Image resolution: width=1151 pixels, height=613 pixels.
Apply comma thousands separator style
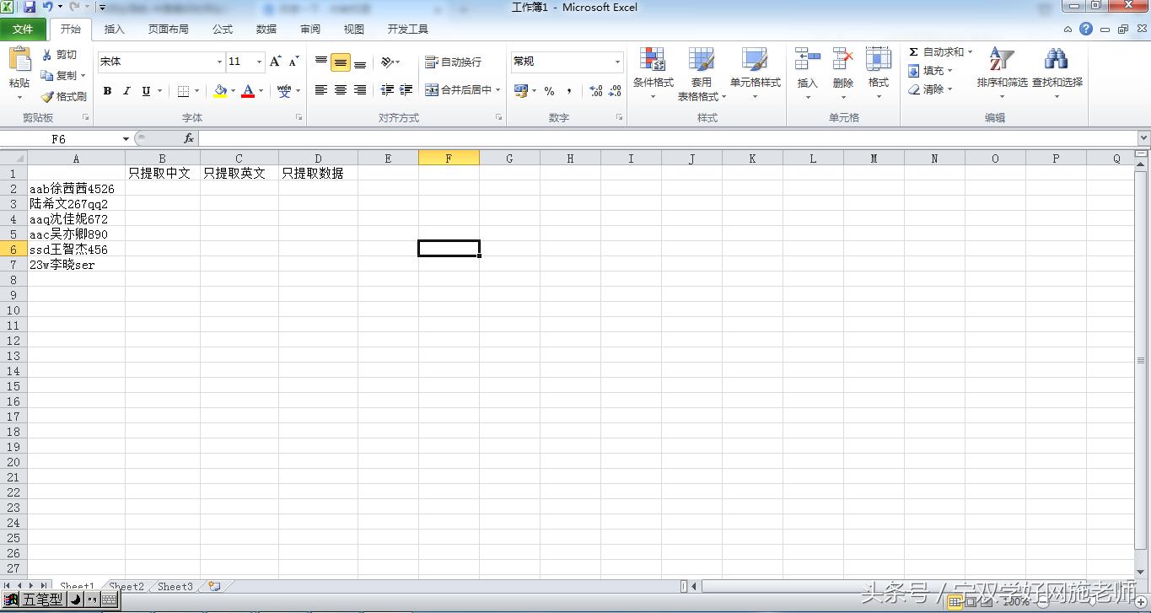tap(569, 91)
